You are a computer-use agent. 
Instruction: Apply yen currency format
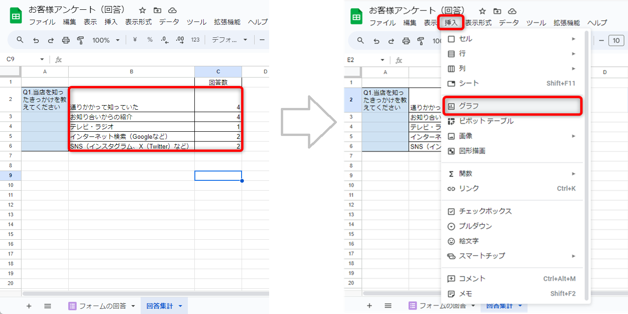(134, 40)
